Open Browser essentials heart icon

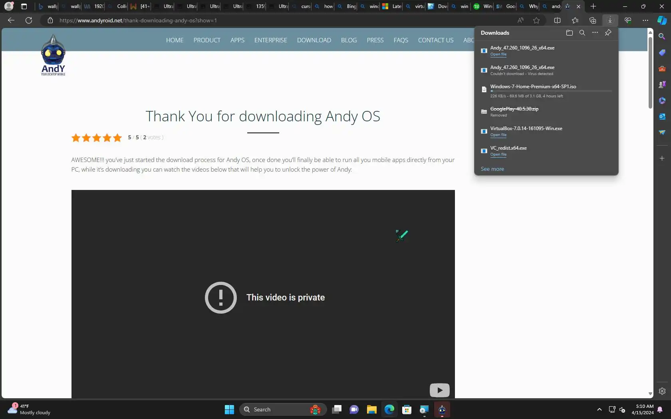[628, 20]
